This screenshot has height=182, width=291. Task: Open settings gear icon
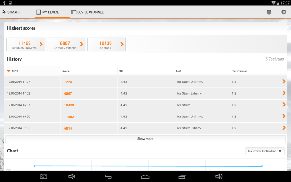pos(284,12)
